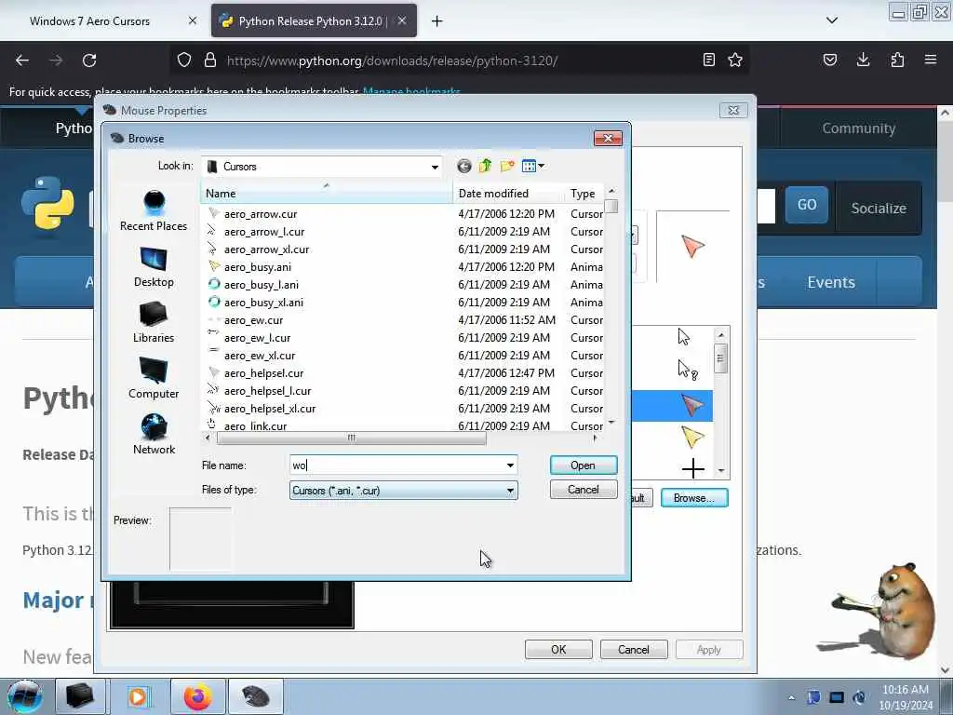The height and width of the screenshot is (715, 953).
Task: Select Computer in Browse sidebar
Action: [x=154, y=380]
